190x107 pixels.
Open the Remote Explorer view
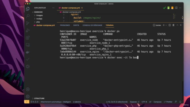[28, 45]
